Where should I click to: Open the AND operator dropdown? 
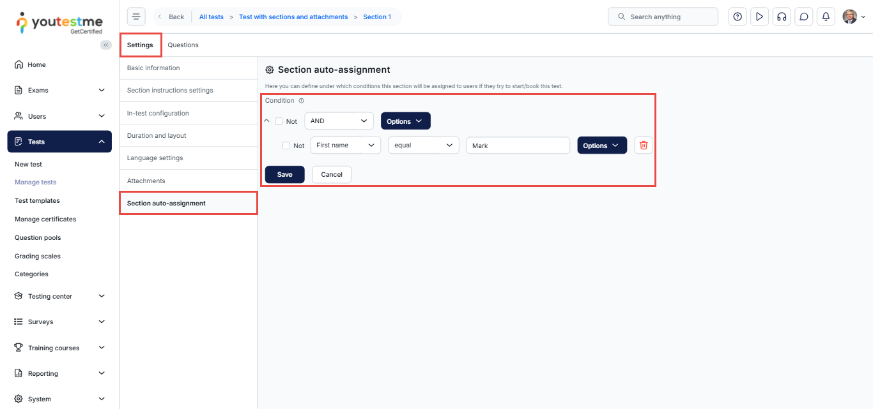339,121
